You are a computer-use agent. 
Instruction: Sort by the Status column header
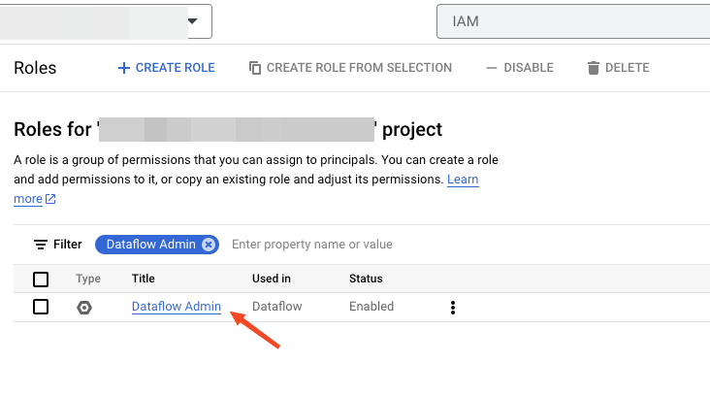click(x=366, y=279)
